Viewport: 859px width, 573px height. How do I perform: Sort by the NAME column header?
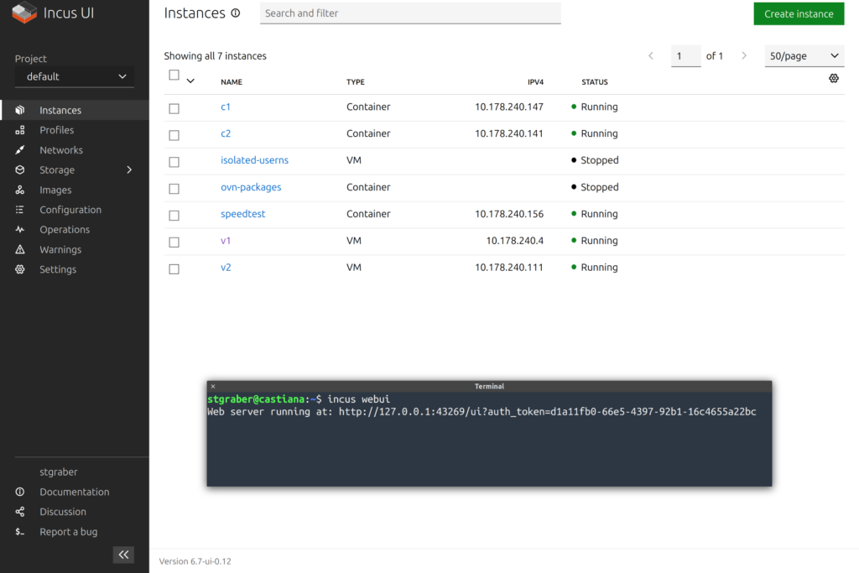(232, 82)
